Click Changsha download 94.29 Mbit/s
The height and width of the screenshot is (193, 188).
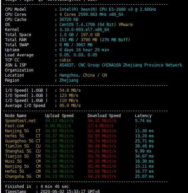coord(102,176)
